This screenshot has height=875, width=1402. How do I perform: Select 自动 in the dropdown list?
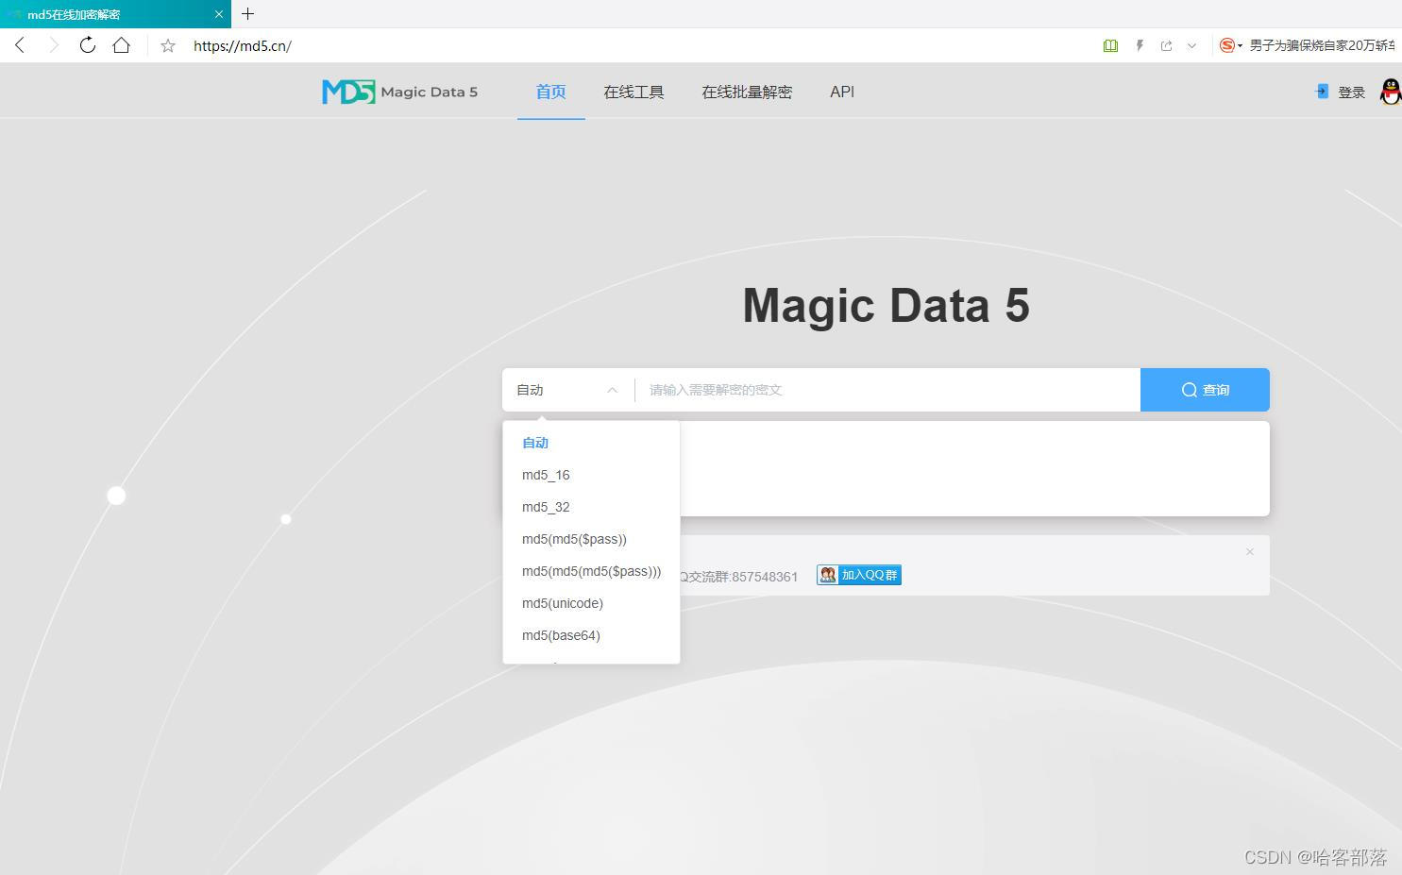coord(591,443)
